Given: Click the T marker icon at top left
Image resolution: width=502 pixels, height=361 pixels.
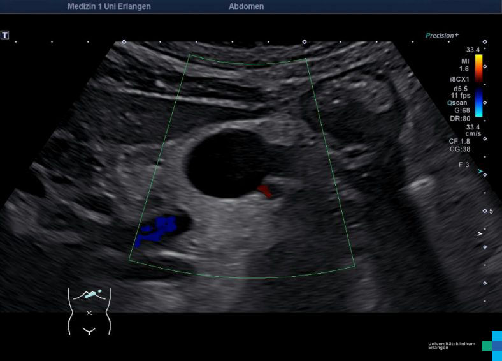Looking at the screenshot, I should click(x=5, y=34).
